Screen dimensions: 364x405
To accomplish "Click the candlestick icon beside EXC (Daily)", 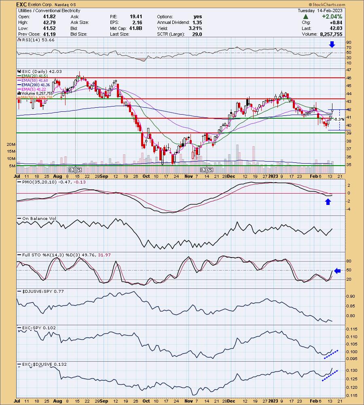I will click(19, 72).
